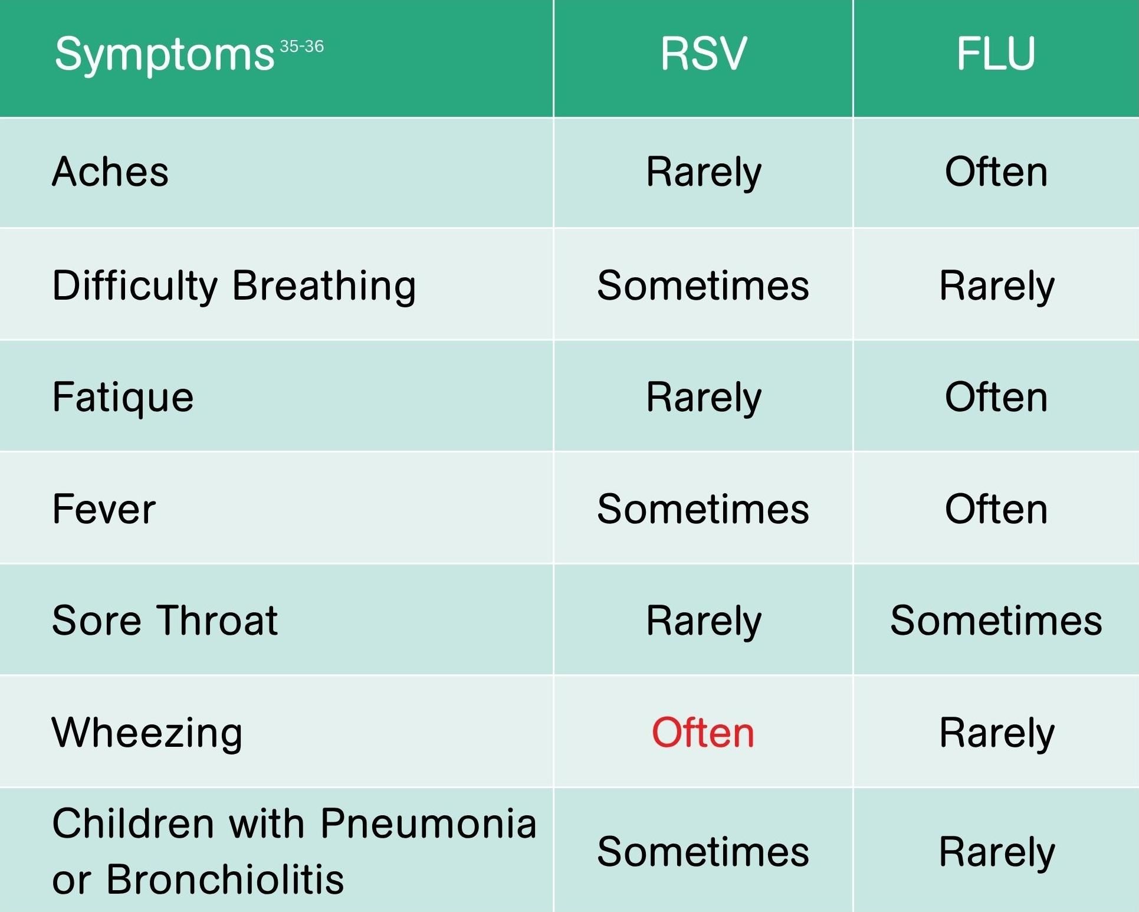Click the 35-36 superscript reference
Viewport: 1139px width, 912px height.
(x=301, y=46)
